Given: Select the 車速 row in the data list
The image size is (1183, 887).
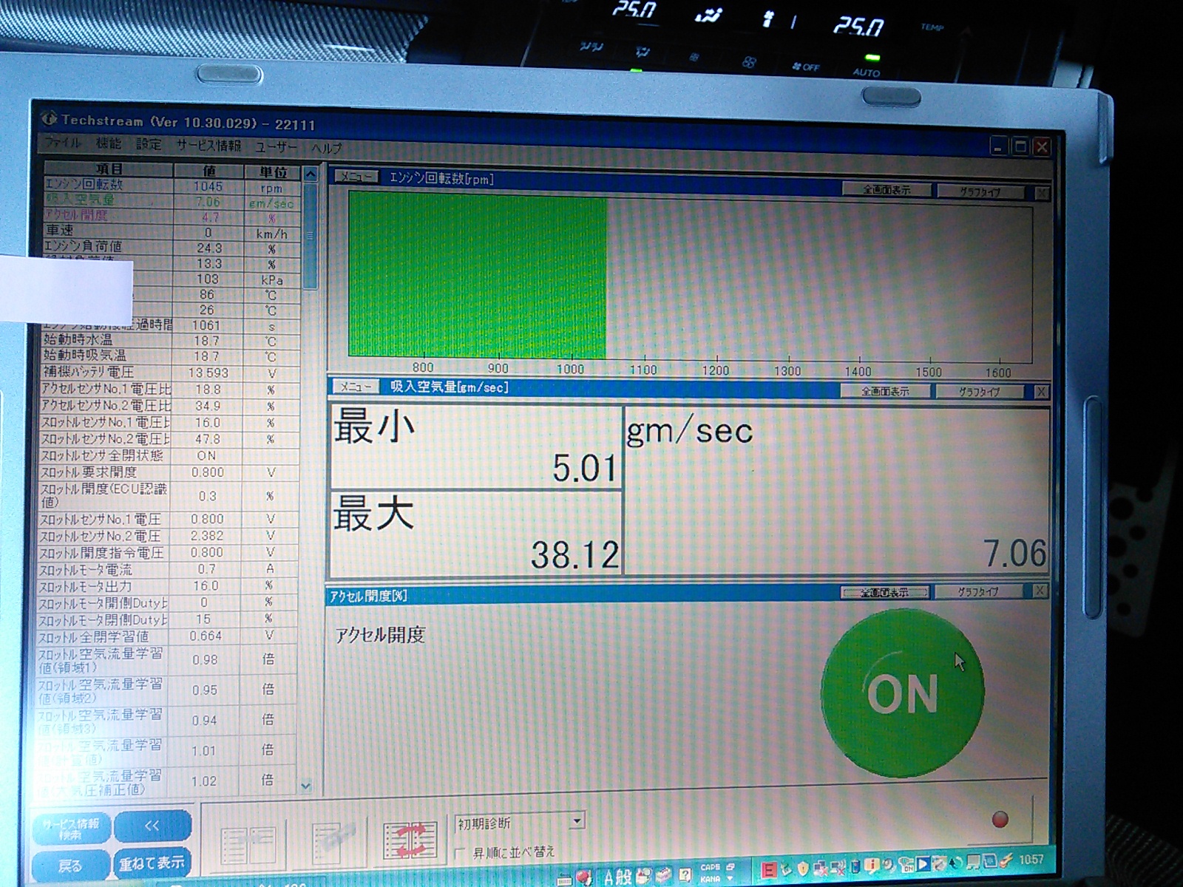Looking at the screenshot, I should tap(172, 232).
